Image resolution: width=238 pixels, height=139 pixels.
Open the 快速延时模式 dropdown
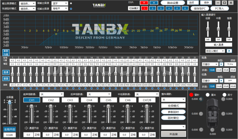27,9
